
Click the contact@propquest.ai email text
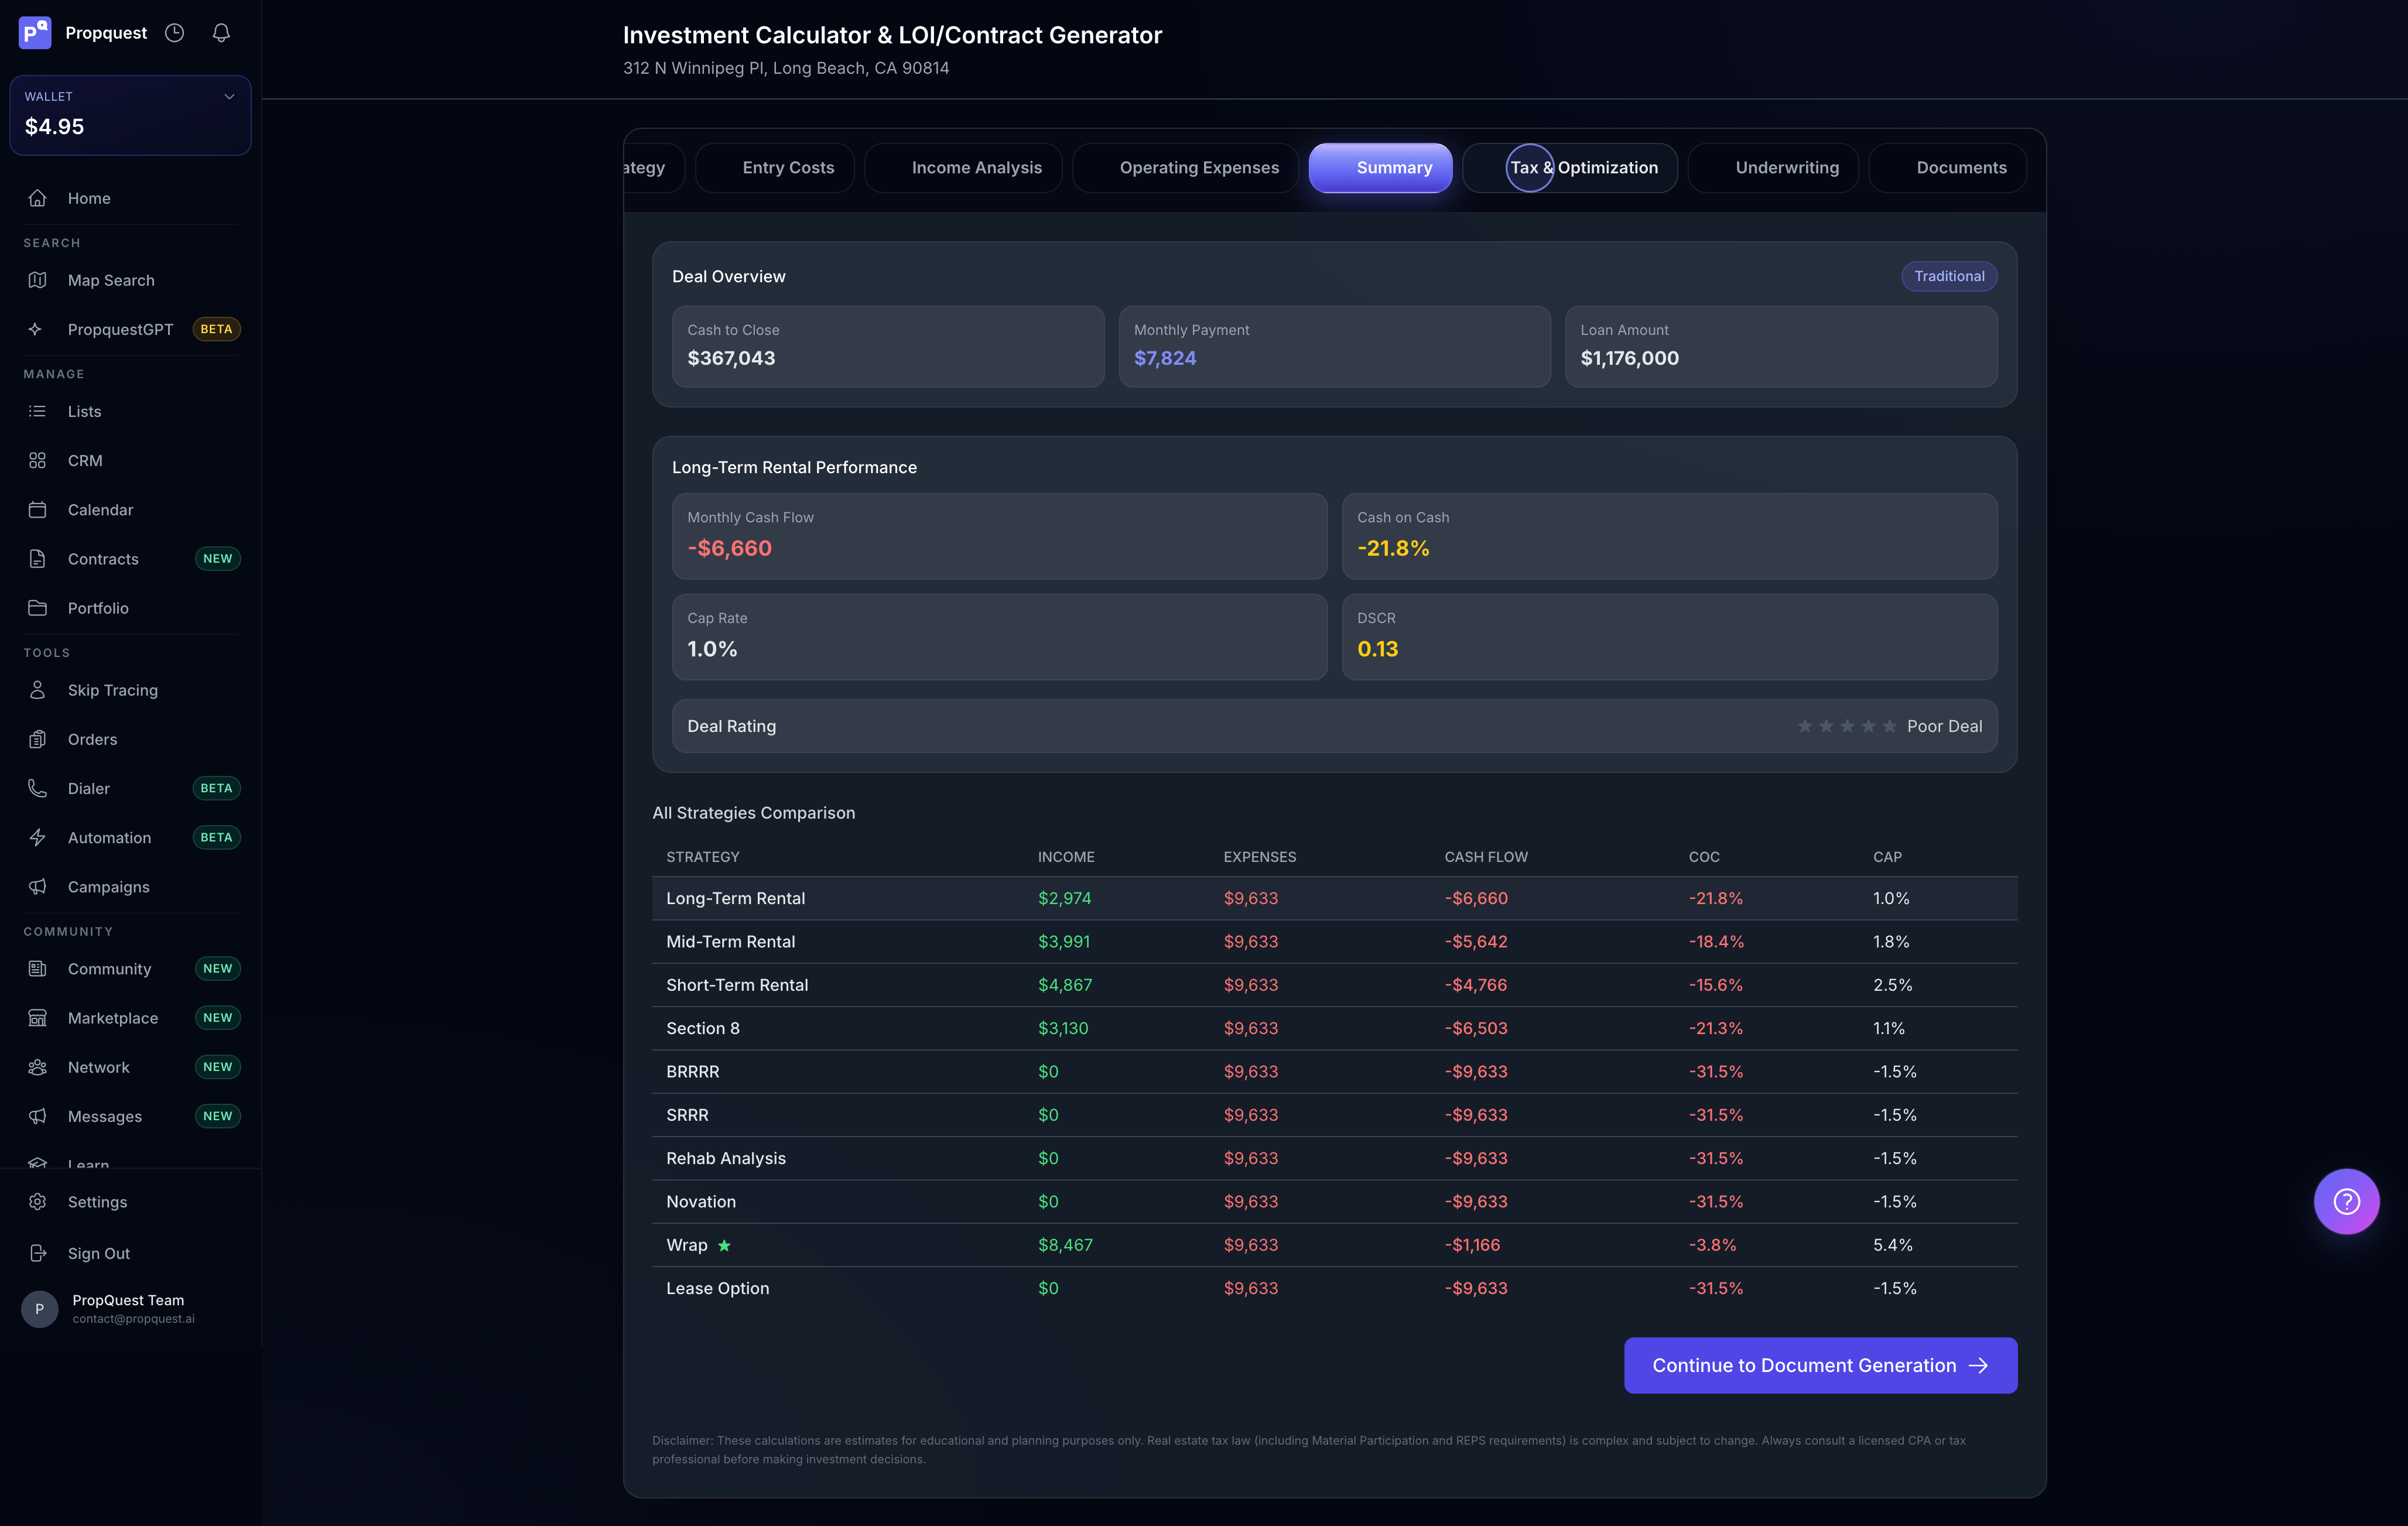[133, 1319]
